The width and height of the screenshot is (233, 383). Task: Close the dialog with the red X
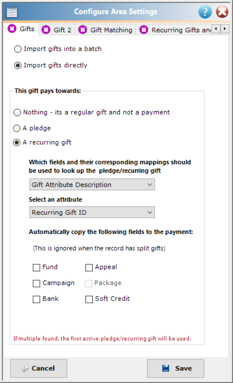(x=222, y=12)
